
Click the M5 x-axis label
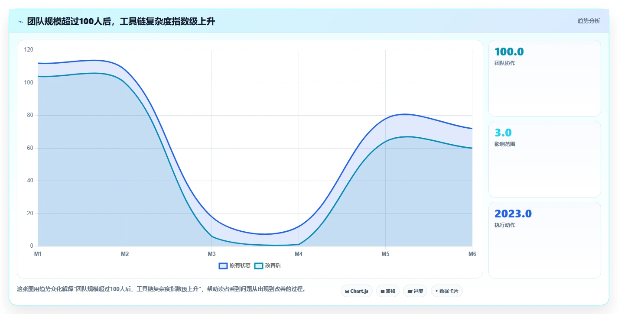(385, 254)
